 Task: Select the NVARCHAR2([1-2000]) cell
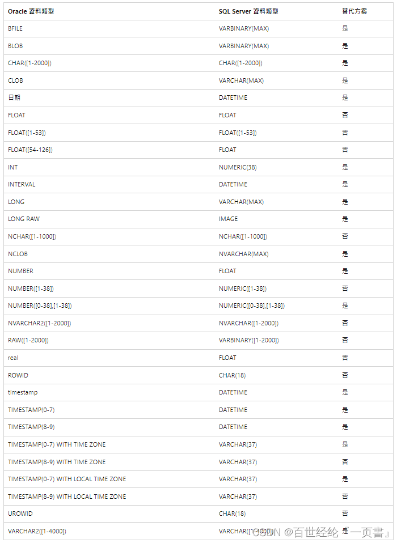tap(39, 323)
